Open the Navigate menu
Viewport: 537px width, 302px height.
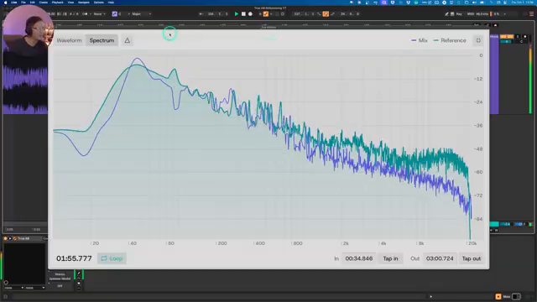click(x=84, y=3)
